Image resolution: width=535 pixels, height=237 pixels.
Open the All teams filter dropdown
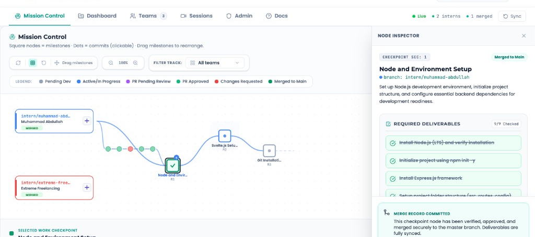click(x=215, y=63)
